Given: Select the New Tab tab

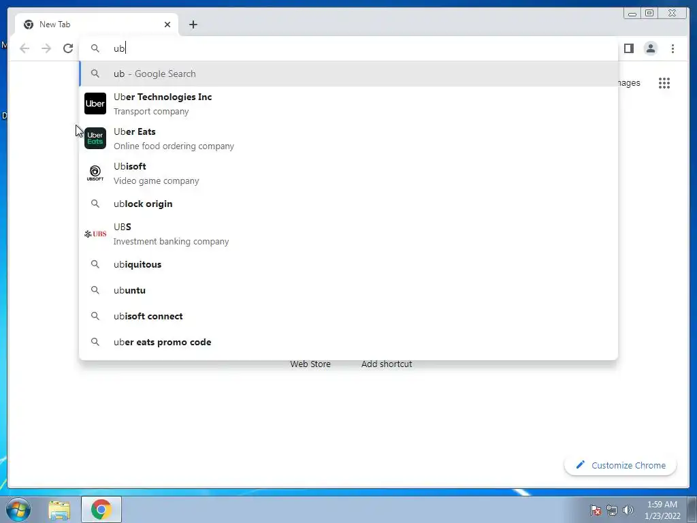Looking at the screenshot, I should [x=97, y=25].
